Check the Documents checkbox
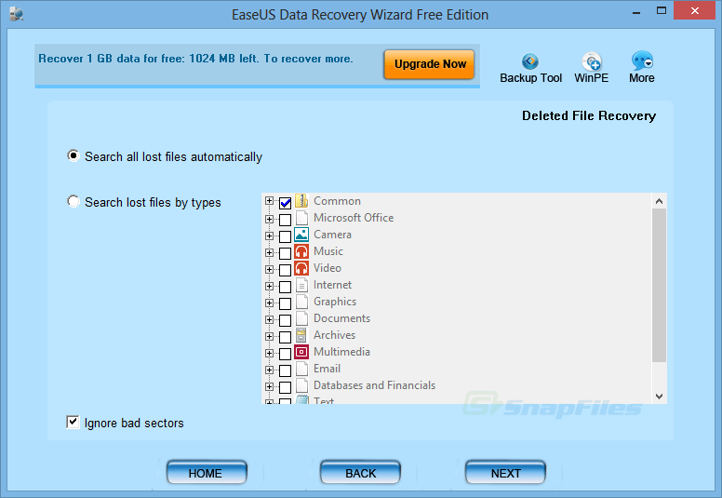722x498 pixels. click(285, 320)
